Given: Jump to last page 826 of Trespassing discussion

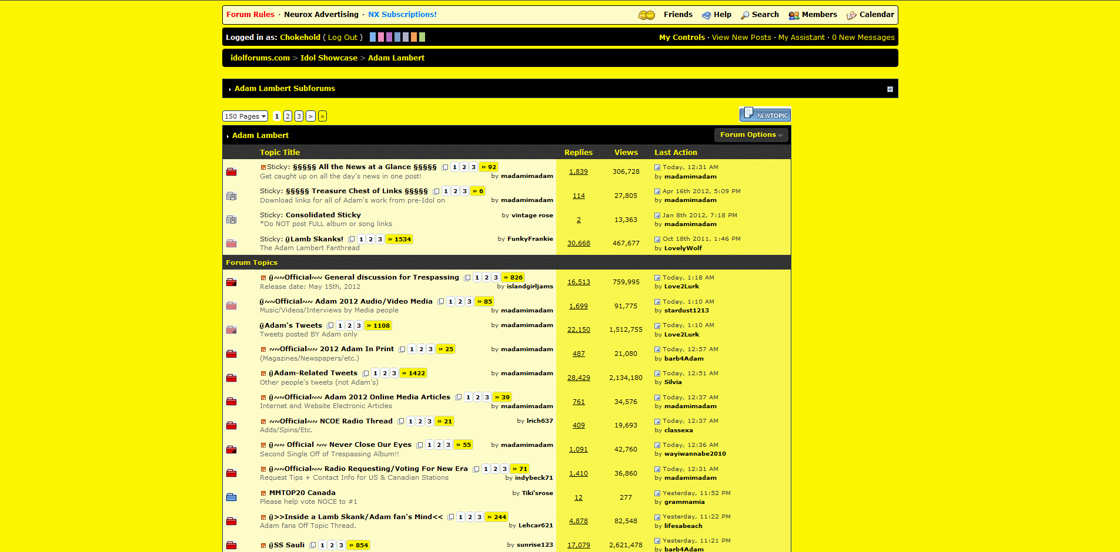Looking at the screenshot, I should 513,278.
